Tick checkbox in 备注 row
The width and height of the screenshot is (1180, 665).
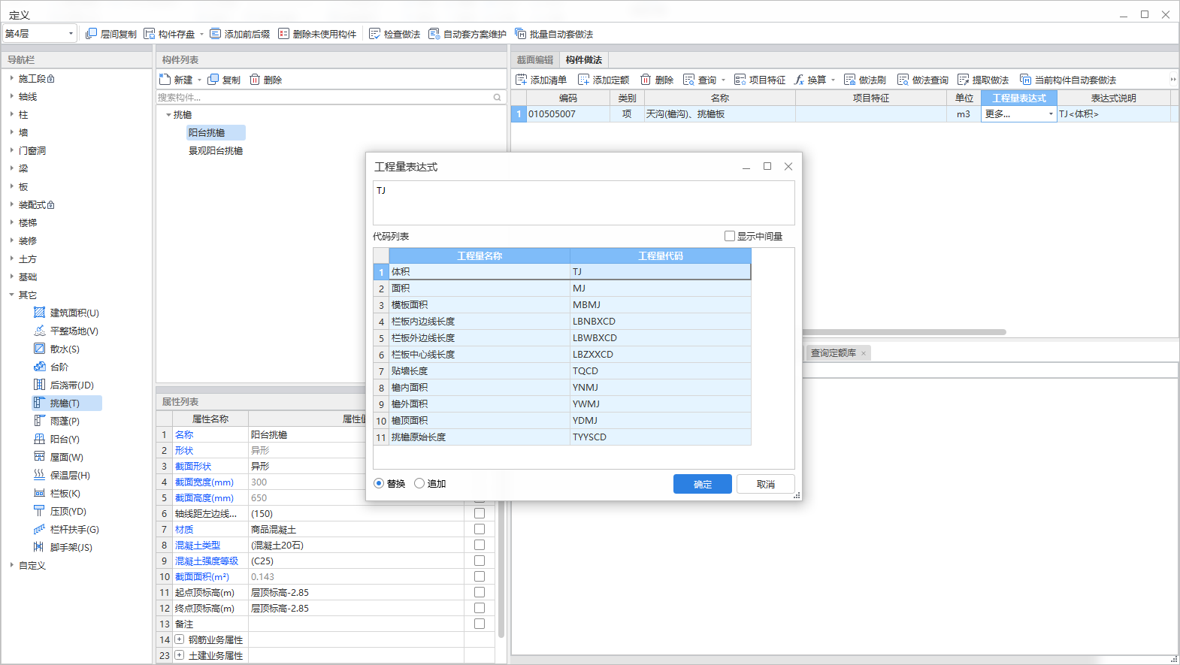pos(480,624)
